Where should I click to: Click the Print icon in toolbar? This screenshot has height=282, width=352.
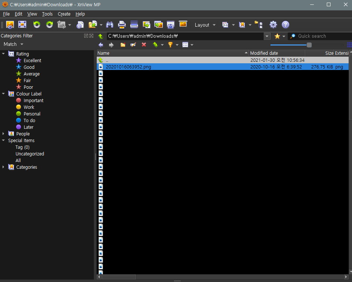pyautogui.click(x=122, y=25)
